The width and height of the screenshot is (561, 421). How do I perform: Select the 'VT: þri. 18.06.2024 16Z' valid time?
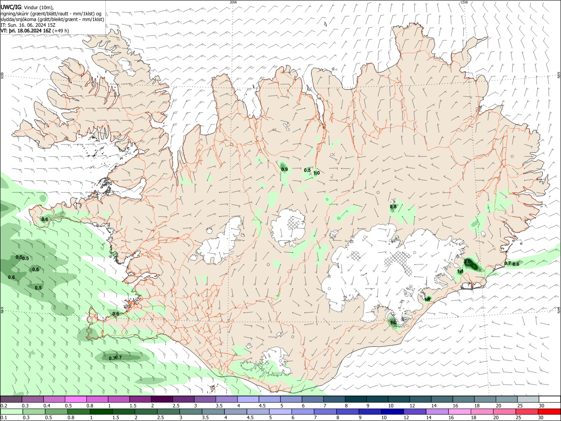click(26, 31)
